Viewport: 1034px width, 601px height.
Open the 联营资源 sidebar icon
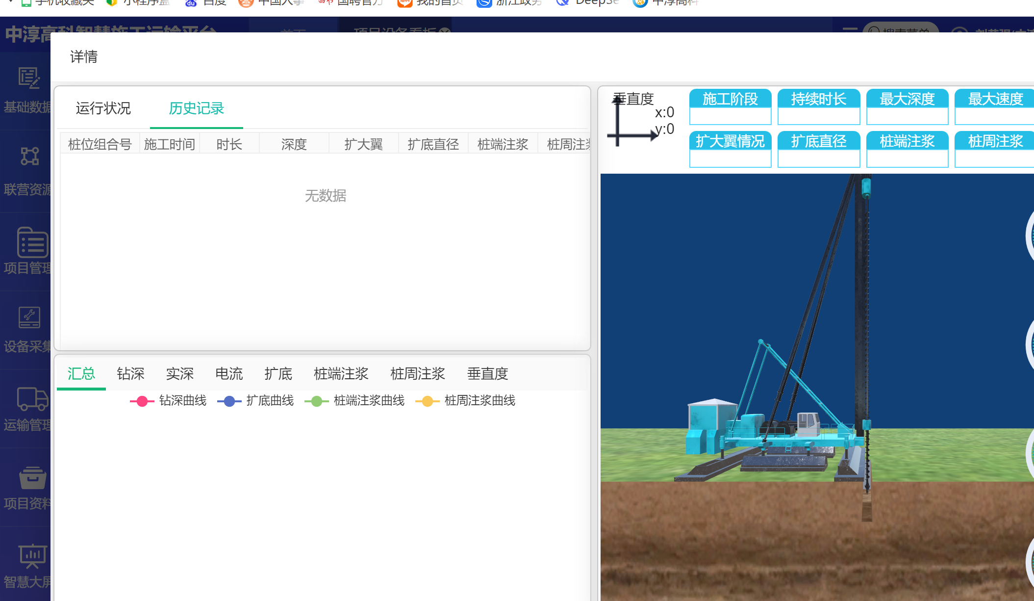29,157
